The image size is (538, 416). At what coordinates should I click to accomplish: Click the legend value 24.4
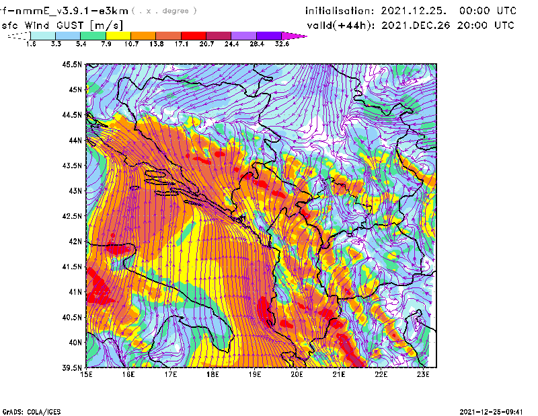point(231,44)
